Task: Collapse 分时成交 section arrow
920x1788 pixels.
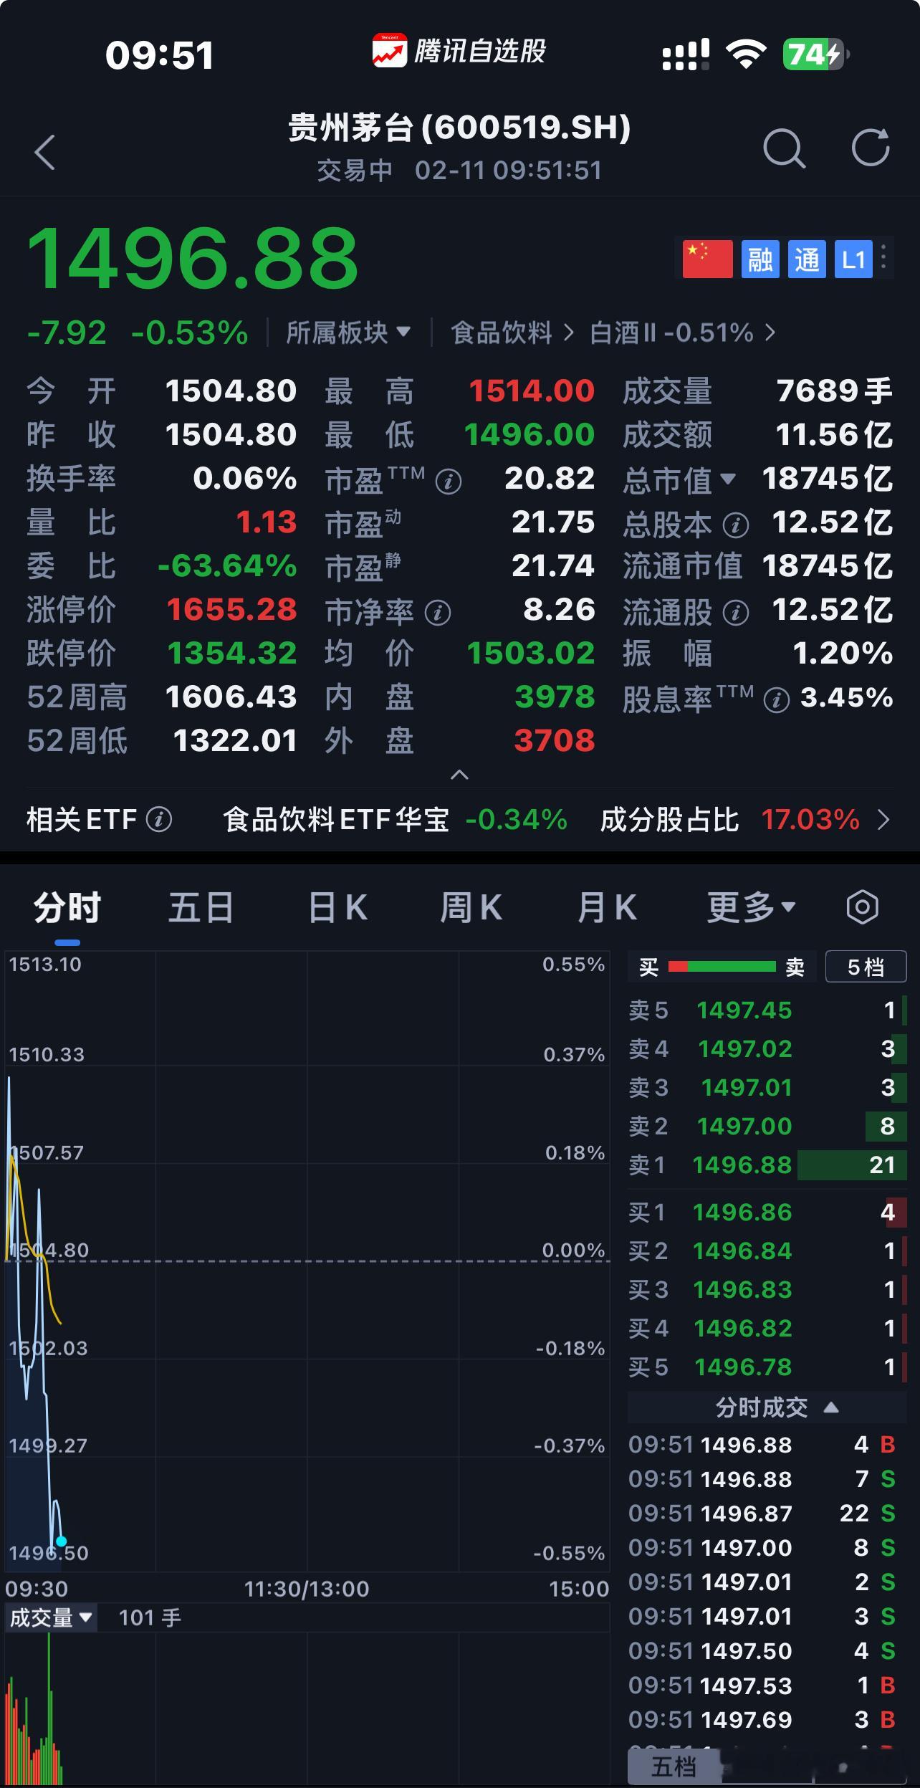Action: (x=831, y=1407)
